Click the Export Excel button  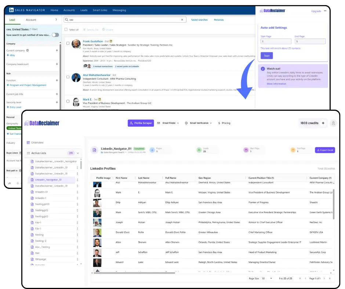coord(325,150)
